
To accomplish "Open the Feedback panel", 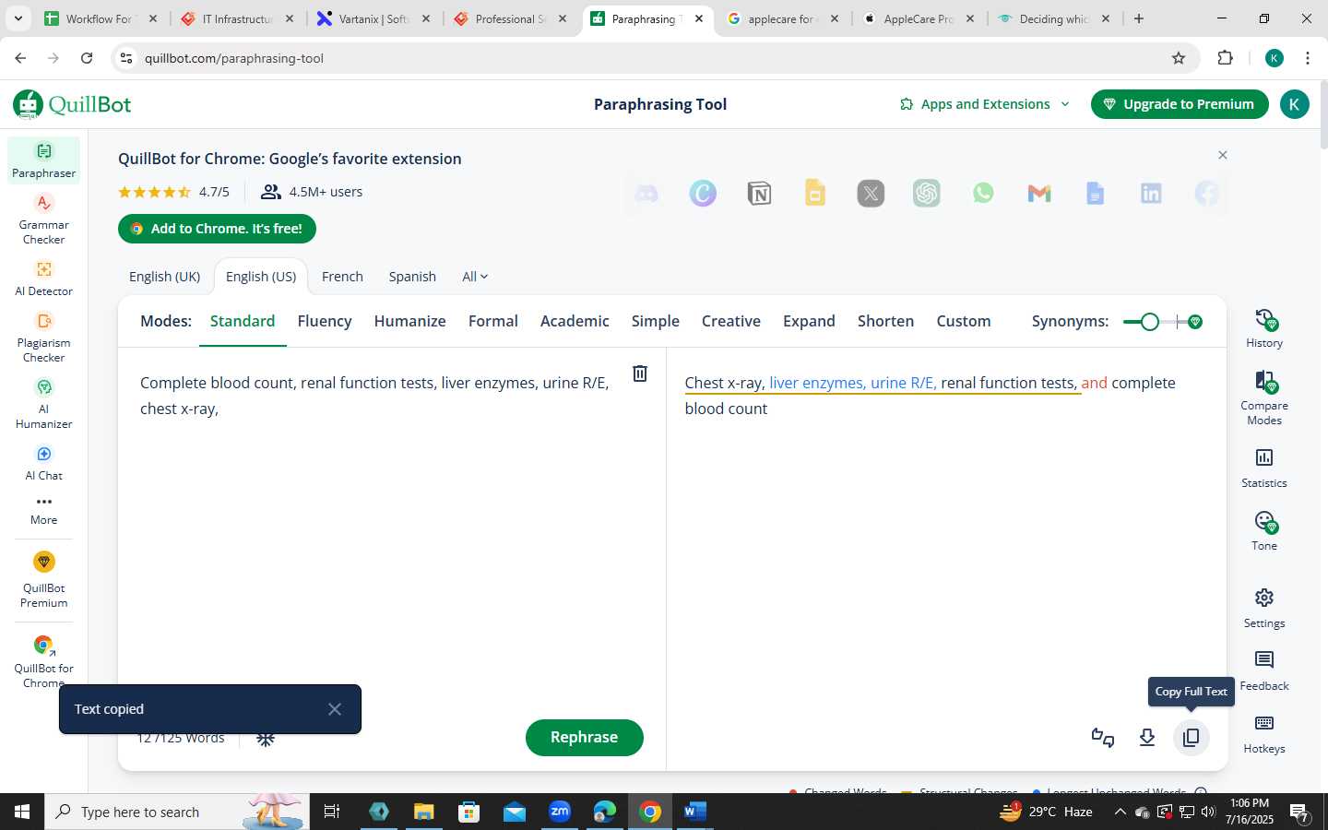I will click(1263, 671).
